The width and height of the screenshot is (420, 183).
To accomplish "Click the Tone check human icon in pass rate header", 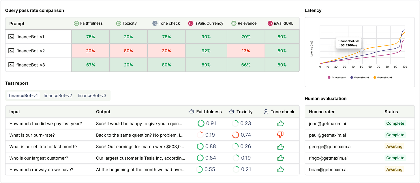I will pos(155,23).
